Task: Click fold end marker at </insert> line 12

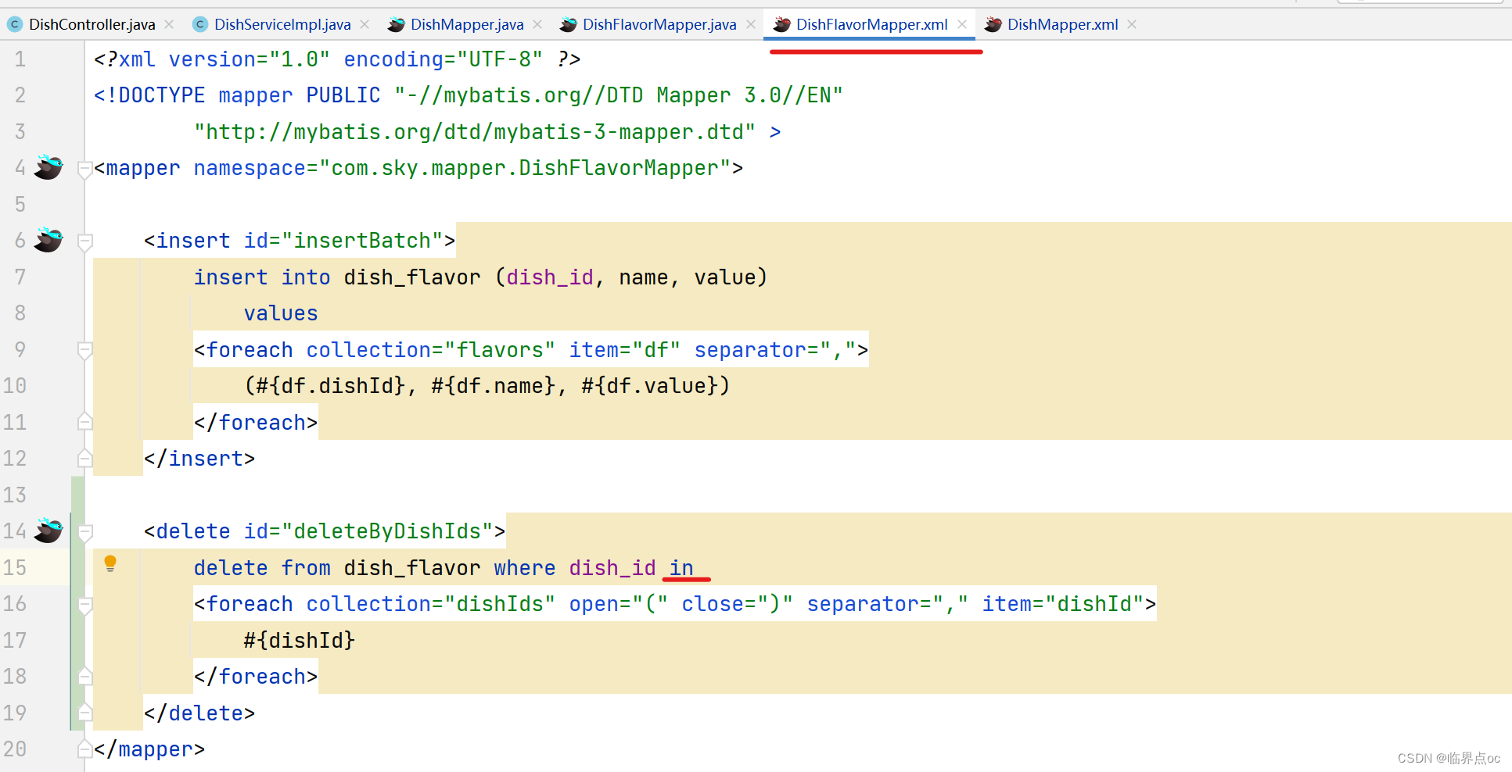Action: pyautogui.click(x=85, y=458)
